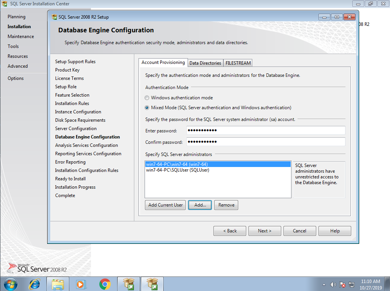Select win7-64-PC\SQLUser in administrators list
390x291 pixels.
pyautogui.click(x=177, y=170)
